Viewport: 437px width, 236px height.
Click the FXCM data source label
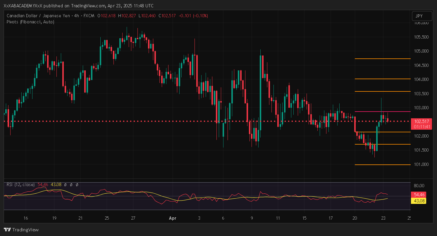[x=89, y=16]
